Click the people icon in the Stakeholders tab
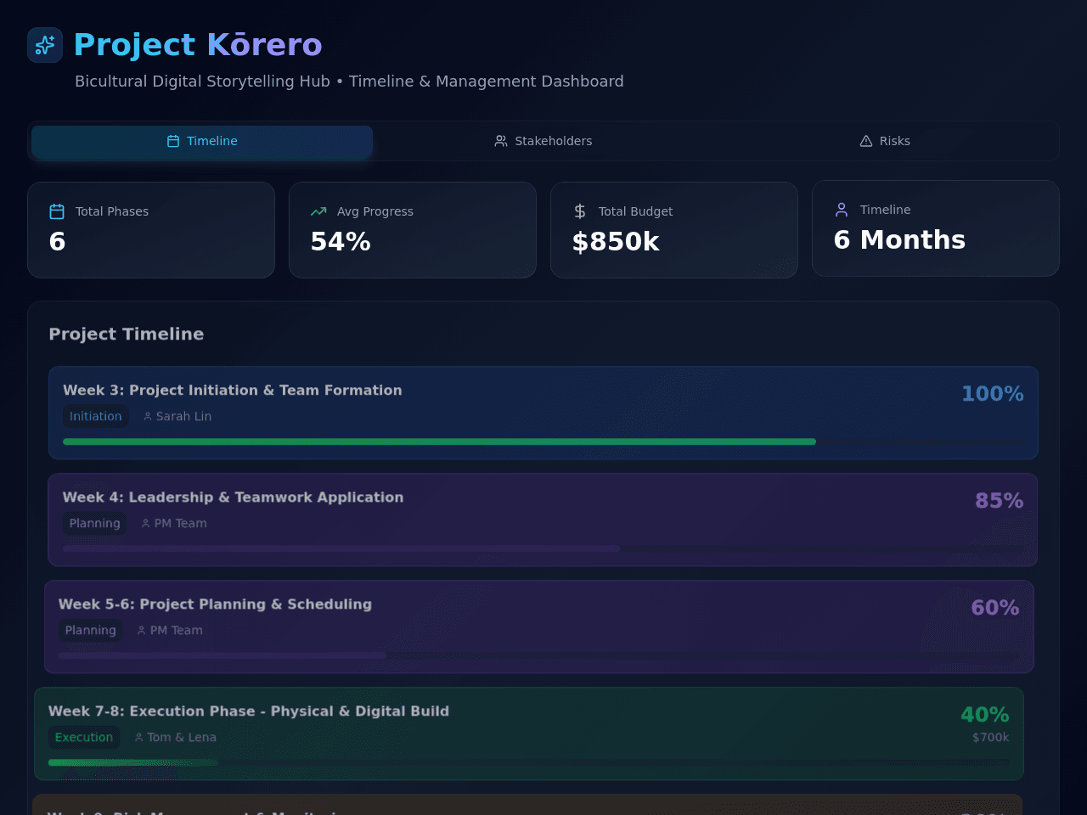 [501, 141]
